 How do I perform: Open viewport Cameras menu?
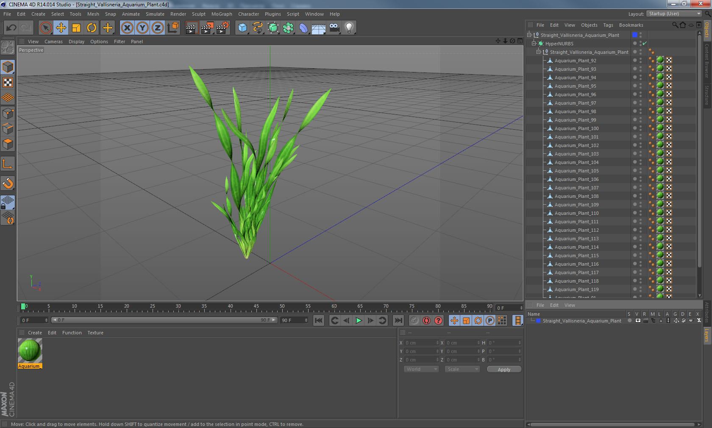pyautogui.click(x=53, y=42)
